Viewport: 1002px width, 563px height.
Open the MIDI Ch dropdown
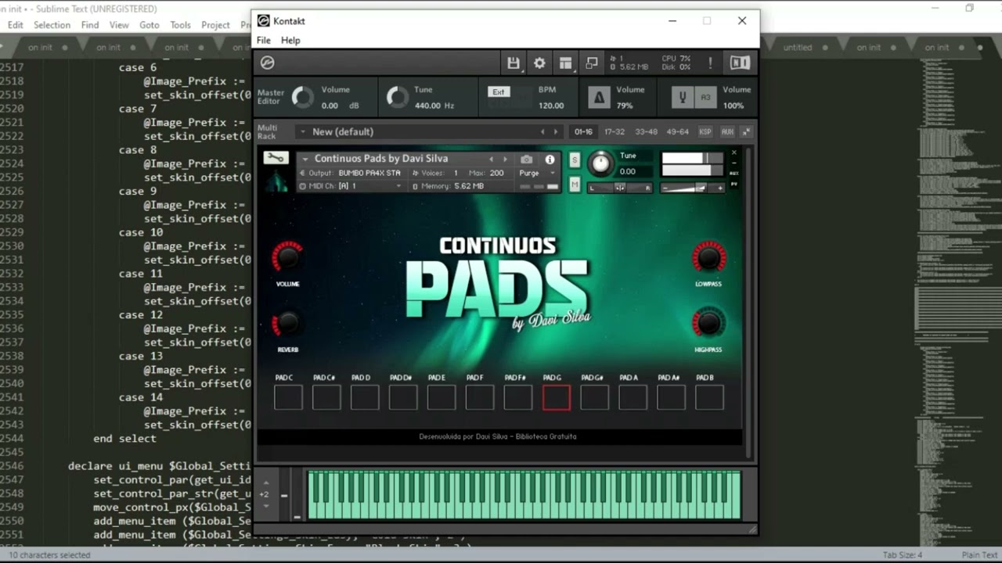click(x=351, y=186)
